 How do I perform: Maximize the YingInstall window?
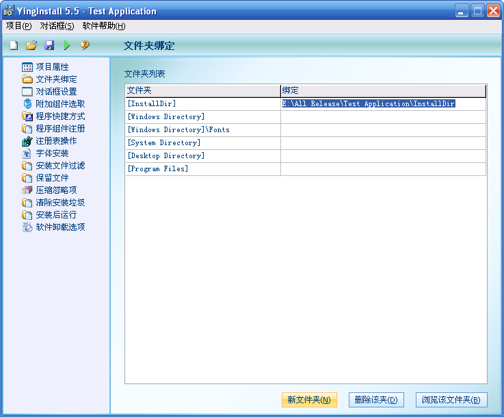pos(477,11)
